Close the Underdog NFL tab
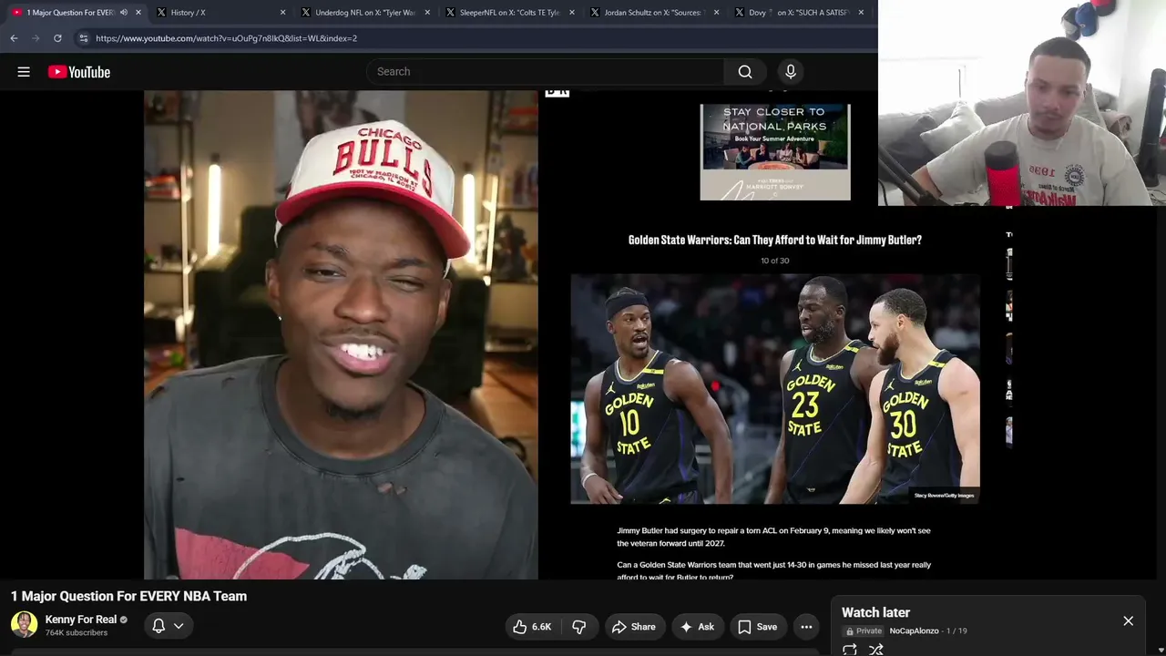The image size is (1166, 656). coord(427,13)
